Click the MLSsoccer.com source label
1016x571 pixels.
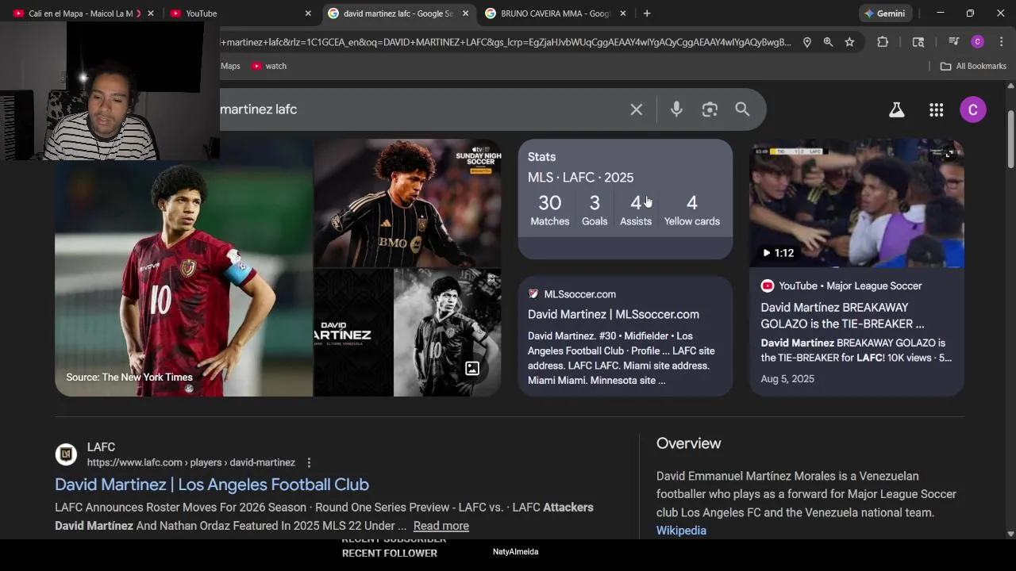[x=579, y=294]
